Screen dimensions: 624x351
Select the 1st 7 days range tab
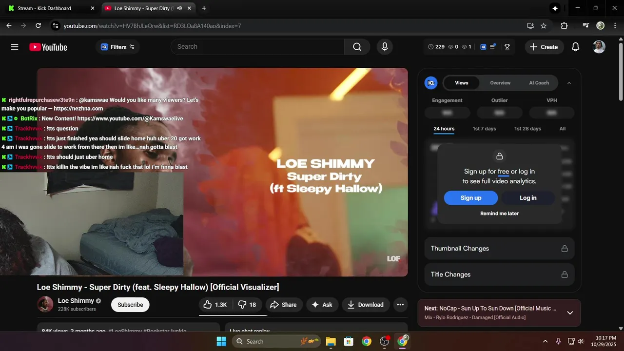(x=484, y=129)
